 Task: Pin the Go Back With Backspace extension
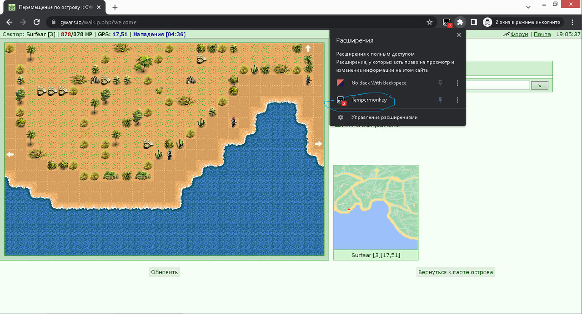point(440,83)
